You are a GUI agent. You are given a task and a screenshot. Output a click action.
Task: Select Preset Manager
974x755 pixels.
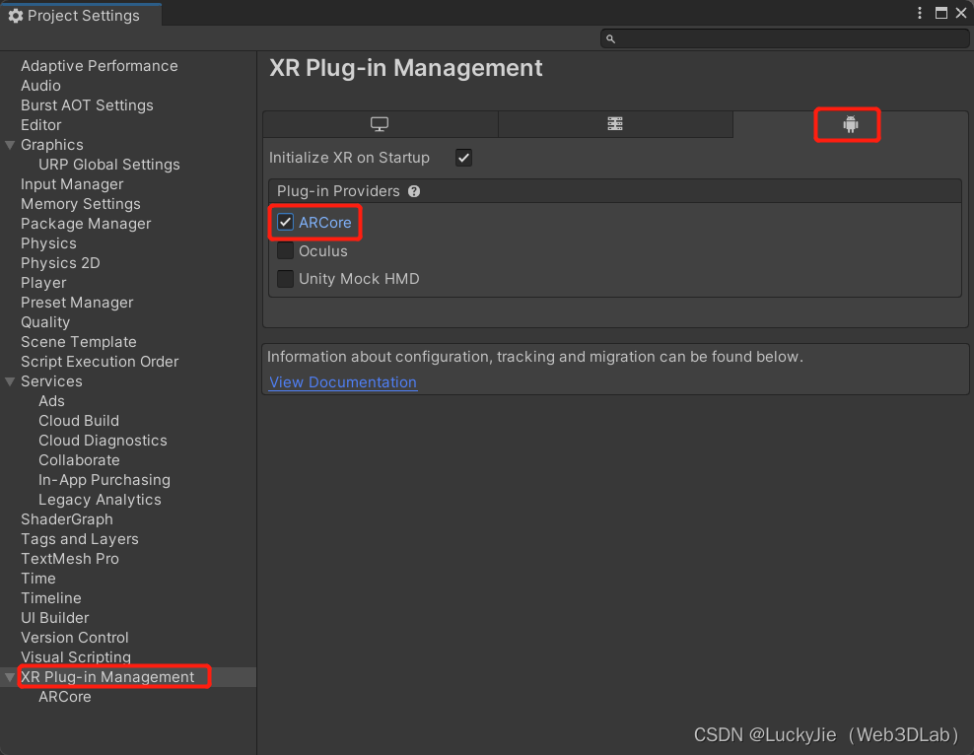(x=77, y=303)
